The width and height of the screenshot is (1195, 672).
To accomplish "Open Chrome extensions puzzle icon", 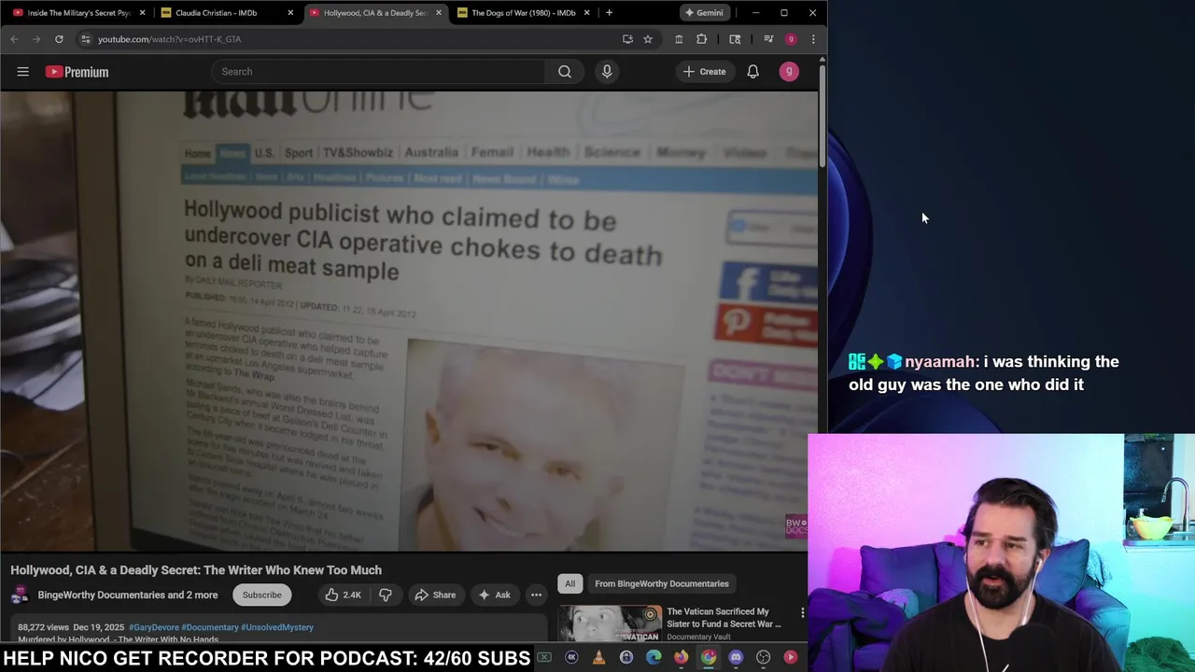I will click(x=702, y=39).
